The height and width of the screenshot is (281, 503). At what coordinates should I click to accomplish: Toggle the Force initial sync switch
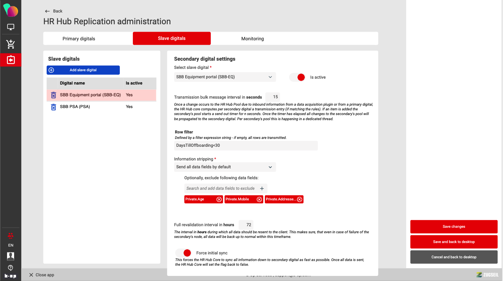(183, 253)
